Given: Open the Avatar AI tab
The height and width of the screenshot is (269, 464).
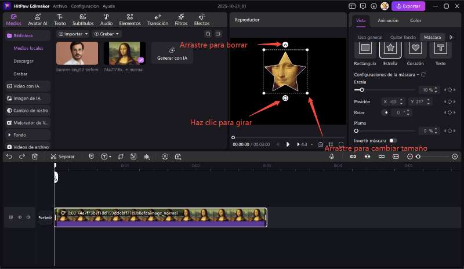Looking at the screenshot, I should pos(38,20).
